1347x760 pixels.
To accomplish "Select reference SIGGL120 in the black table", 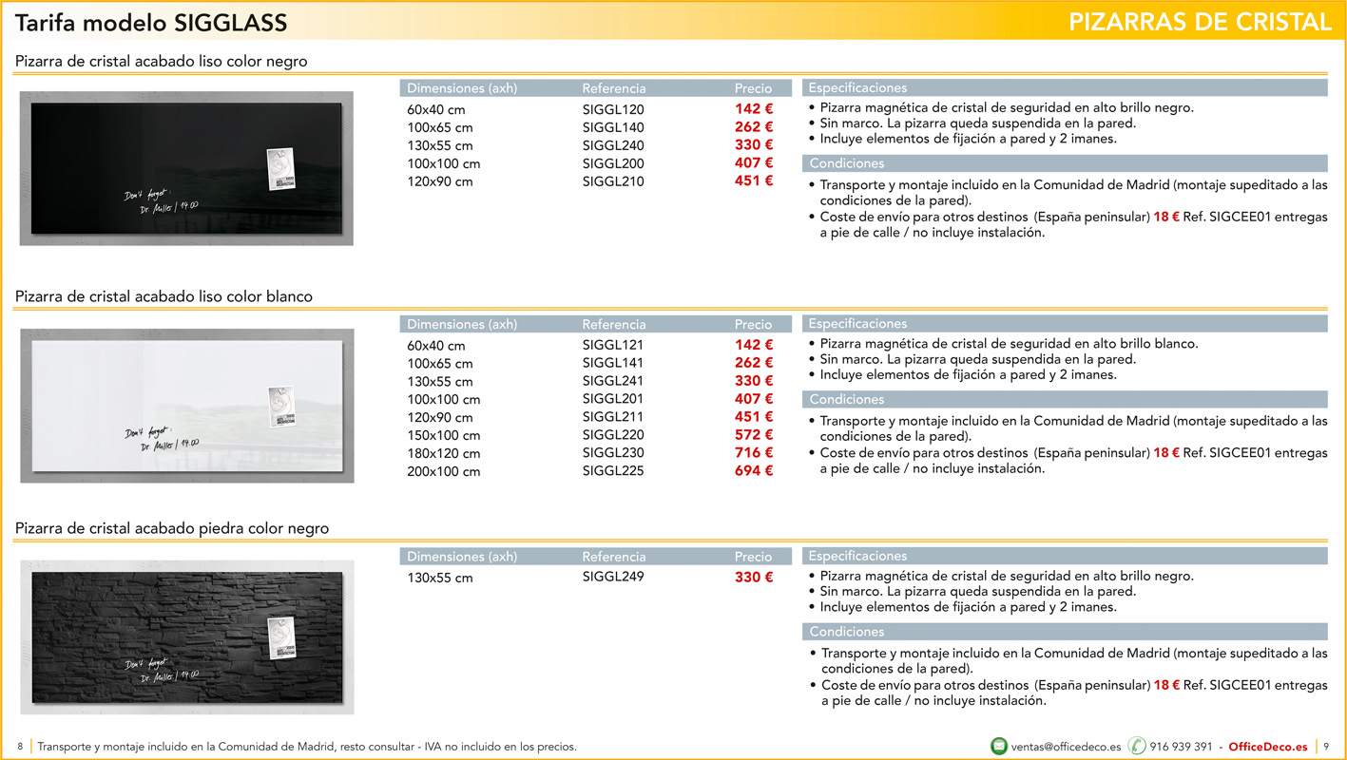I will [613, 109].
